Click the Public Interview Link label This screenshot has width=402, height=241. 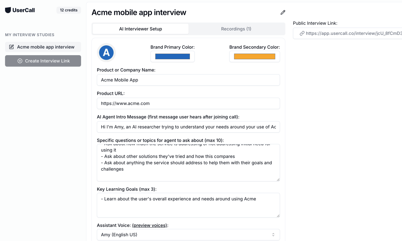click(x=315, y=23)
